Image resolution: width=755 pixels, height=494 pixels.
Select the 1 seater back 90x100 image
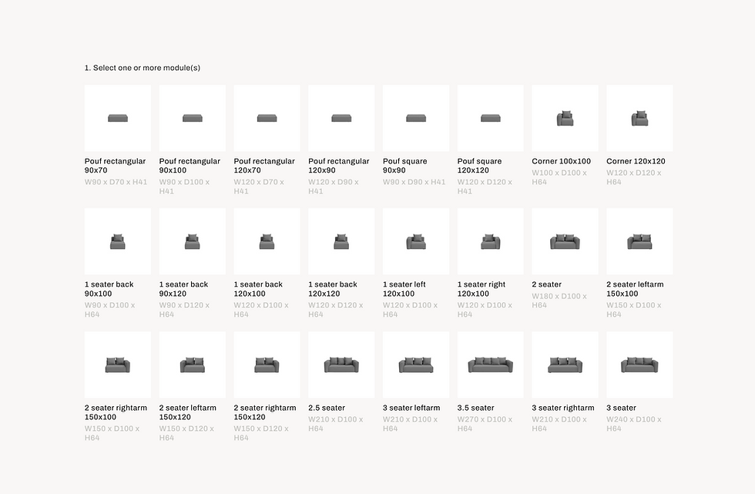click(x=117, y=242)
